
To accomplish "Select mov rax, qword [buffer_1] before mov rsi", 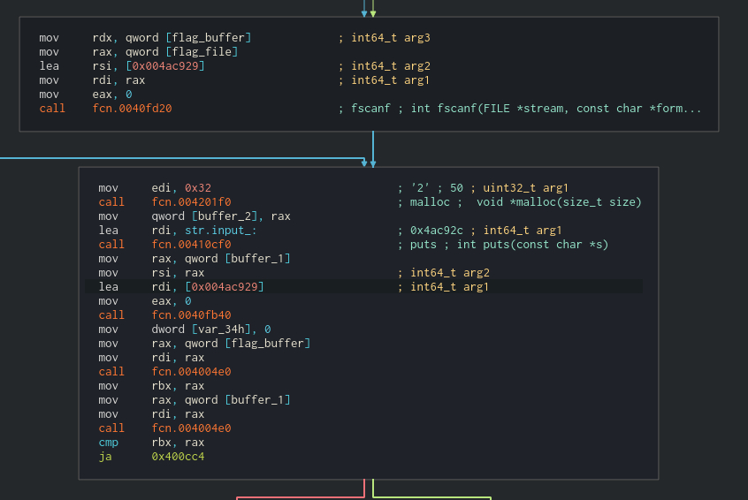I will click(195, 259).
